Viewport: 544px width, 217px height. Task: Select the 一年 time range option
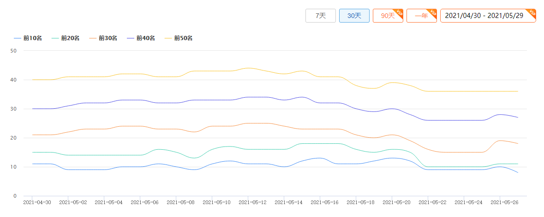(420, 16)
